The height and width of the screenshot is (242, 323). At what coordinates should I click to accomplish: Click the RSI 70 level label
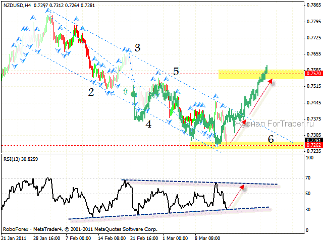point(308,178)
